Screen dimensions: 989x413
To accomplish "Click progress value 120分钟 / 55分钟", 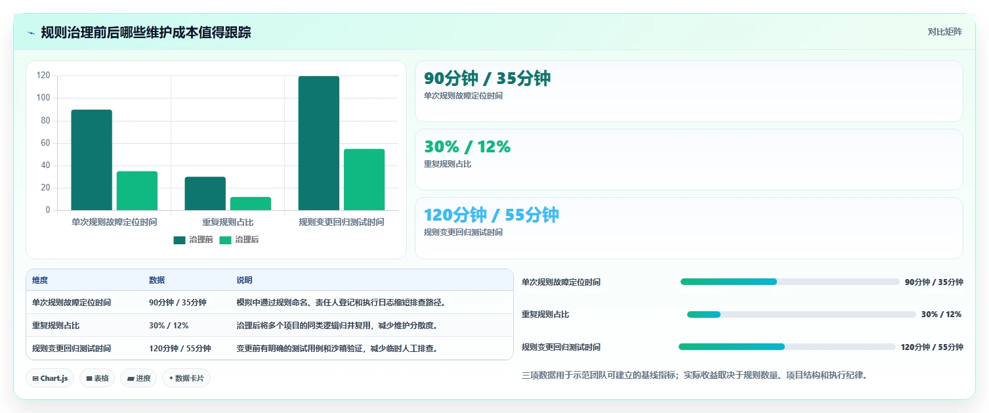I will coord(932,347).
